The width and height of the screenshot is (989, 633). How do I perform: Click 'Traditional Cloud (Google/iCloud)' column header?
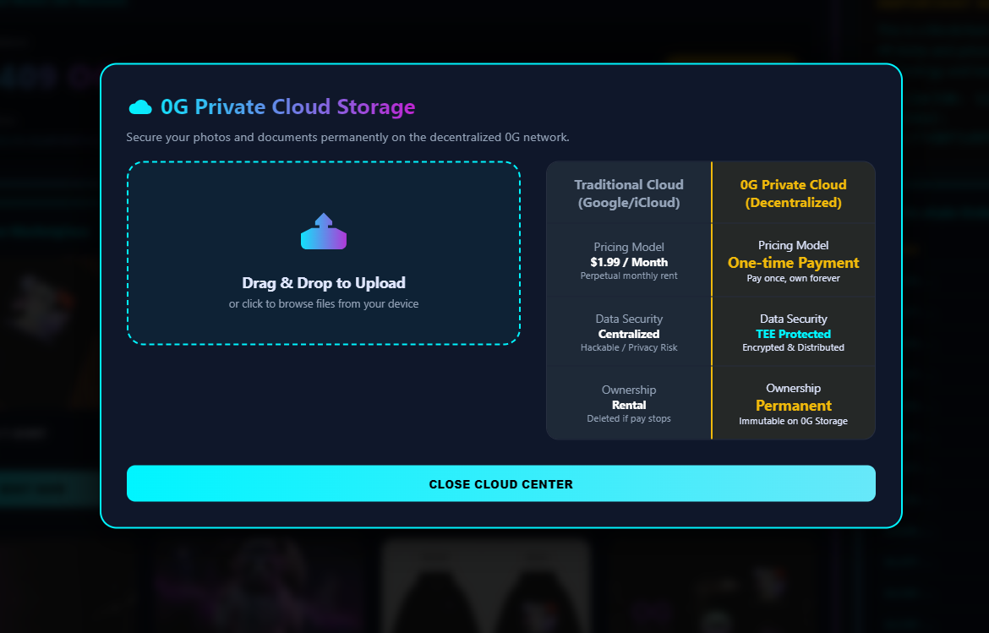pyautogui.click(x=629, y=194)
